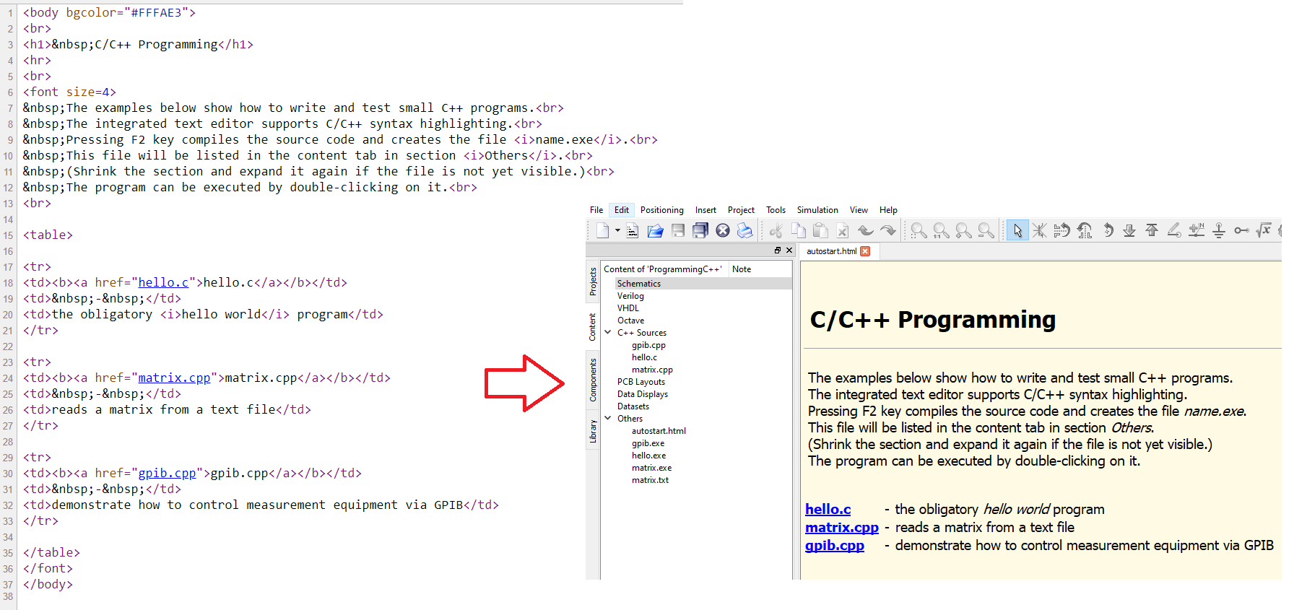Collapse the Others tree section

tap(608, 419)
